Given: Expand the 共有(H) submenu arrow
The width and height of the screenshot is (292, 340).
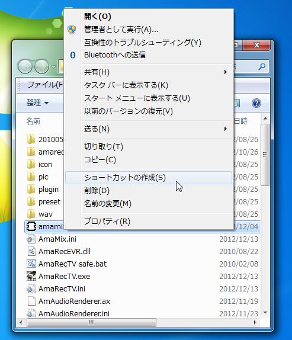Looking at the screenshot, I should [226, 72].
